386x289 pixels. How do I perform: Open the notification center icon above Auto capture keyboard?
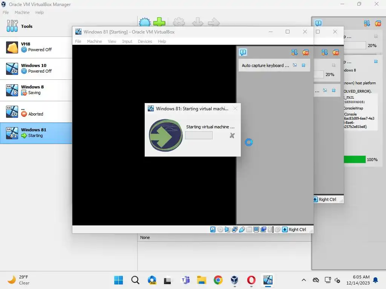[243, 52]
